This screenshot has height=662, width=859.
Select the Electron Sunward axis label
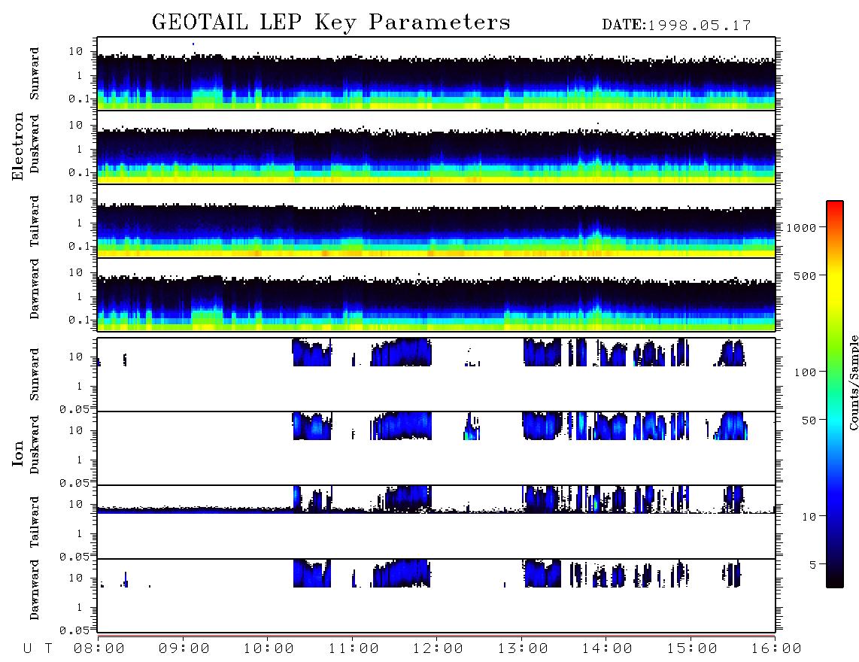34,74
